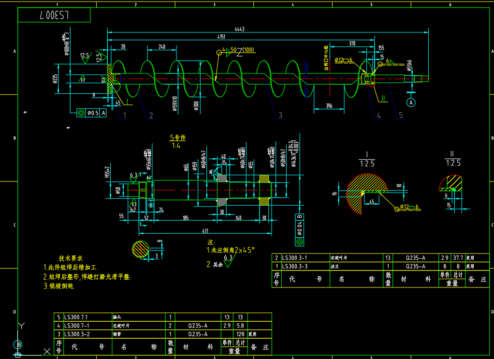Viewport: 494px width, 359px height.
Task: Click the 5号件 view title label
Action: pos(177,138)
